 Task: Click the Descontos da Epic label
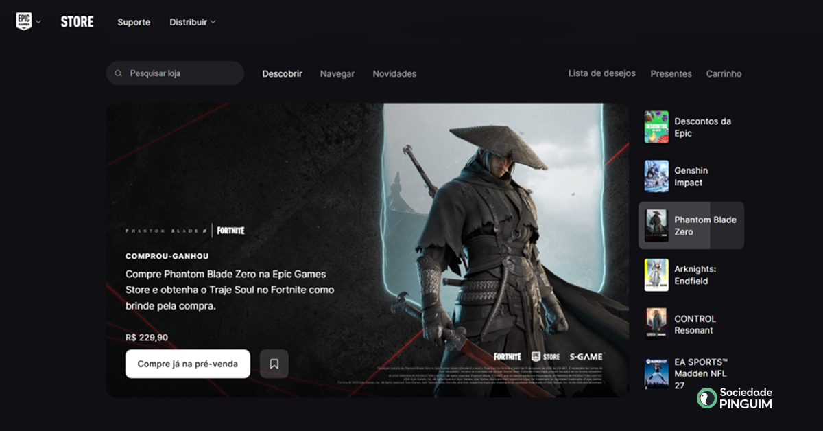(702, 127)
